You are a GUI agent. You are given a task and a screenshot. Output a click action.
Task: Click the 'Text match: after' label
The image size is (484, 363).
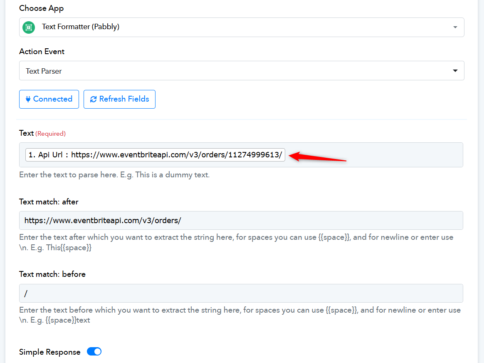click(49, 202)
